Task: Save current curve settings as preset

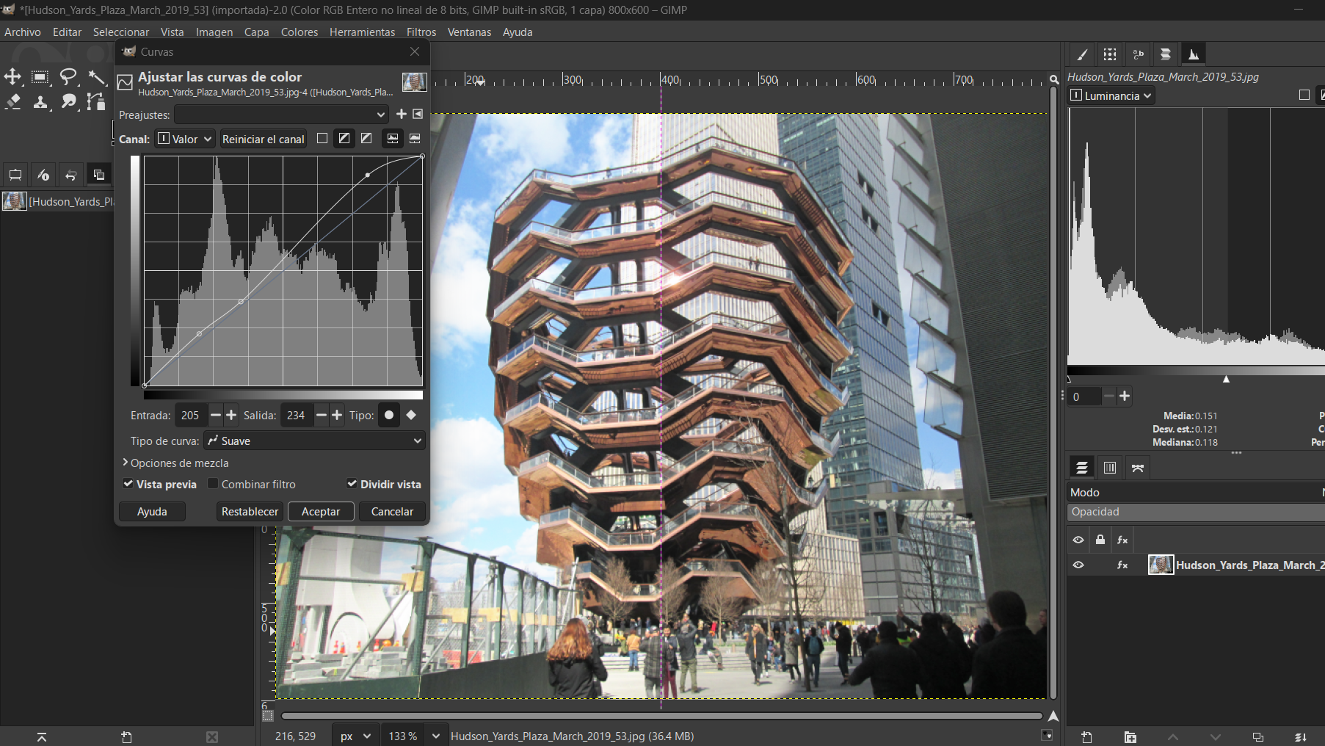Action: 401,114
